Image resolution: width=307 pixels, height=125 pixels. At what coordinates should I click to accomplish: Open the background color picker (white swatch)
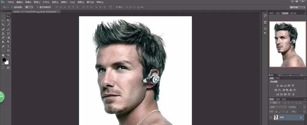point(7,63)
